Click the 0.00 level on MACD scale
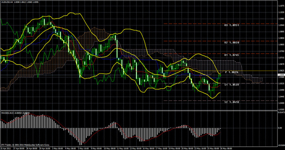Viewport: 285px width, 150px height. (280, 128)
